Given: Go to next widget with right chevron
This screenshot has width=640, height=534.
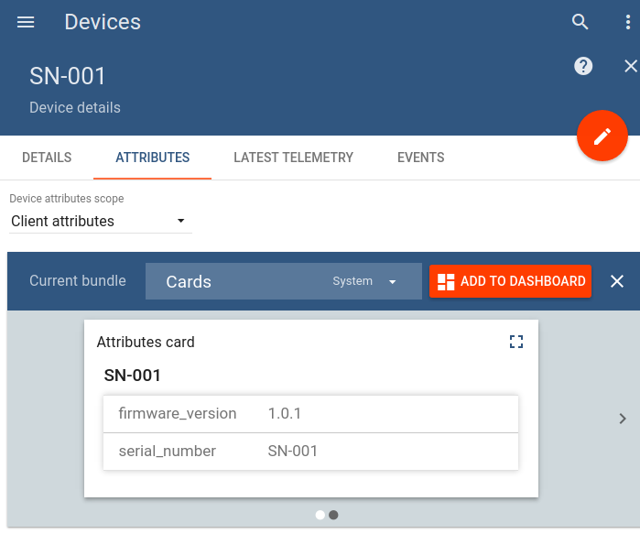Looking at the screenshot, I should point(623,418).
